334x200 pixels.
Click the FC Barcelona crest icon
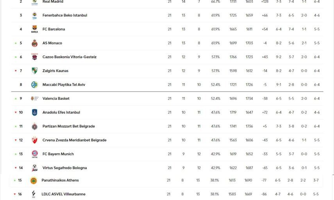[x=34, y=29]
